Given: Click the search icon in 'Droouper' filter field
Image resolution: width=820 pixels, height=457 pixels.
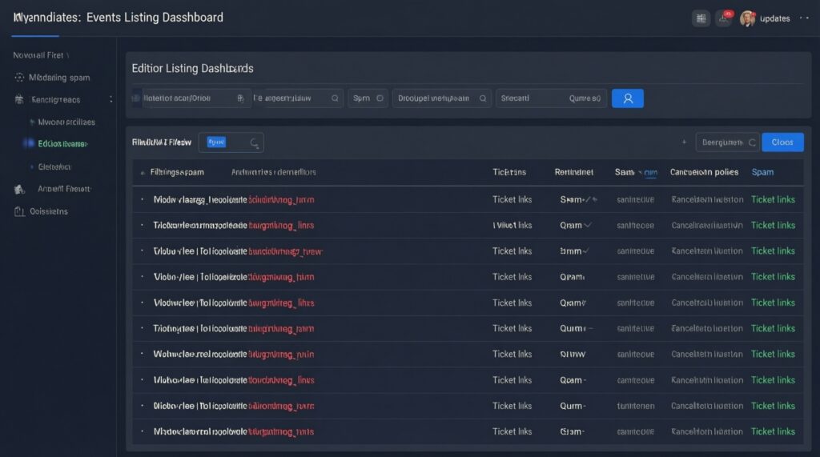Looking at the screenshot, I should coord(483,98).
